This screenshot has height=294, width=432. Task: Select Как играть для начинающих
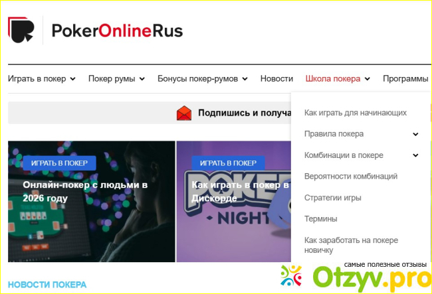[356, 113]
